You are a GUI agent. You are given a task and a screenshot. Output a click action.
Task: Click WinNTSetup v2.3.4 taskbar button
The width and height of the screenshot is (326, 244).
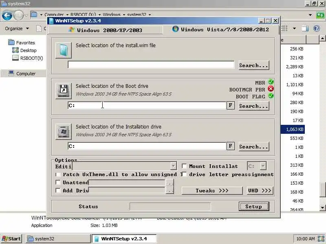click(x=124, y=239)
